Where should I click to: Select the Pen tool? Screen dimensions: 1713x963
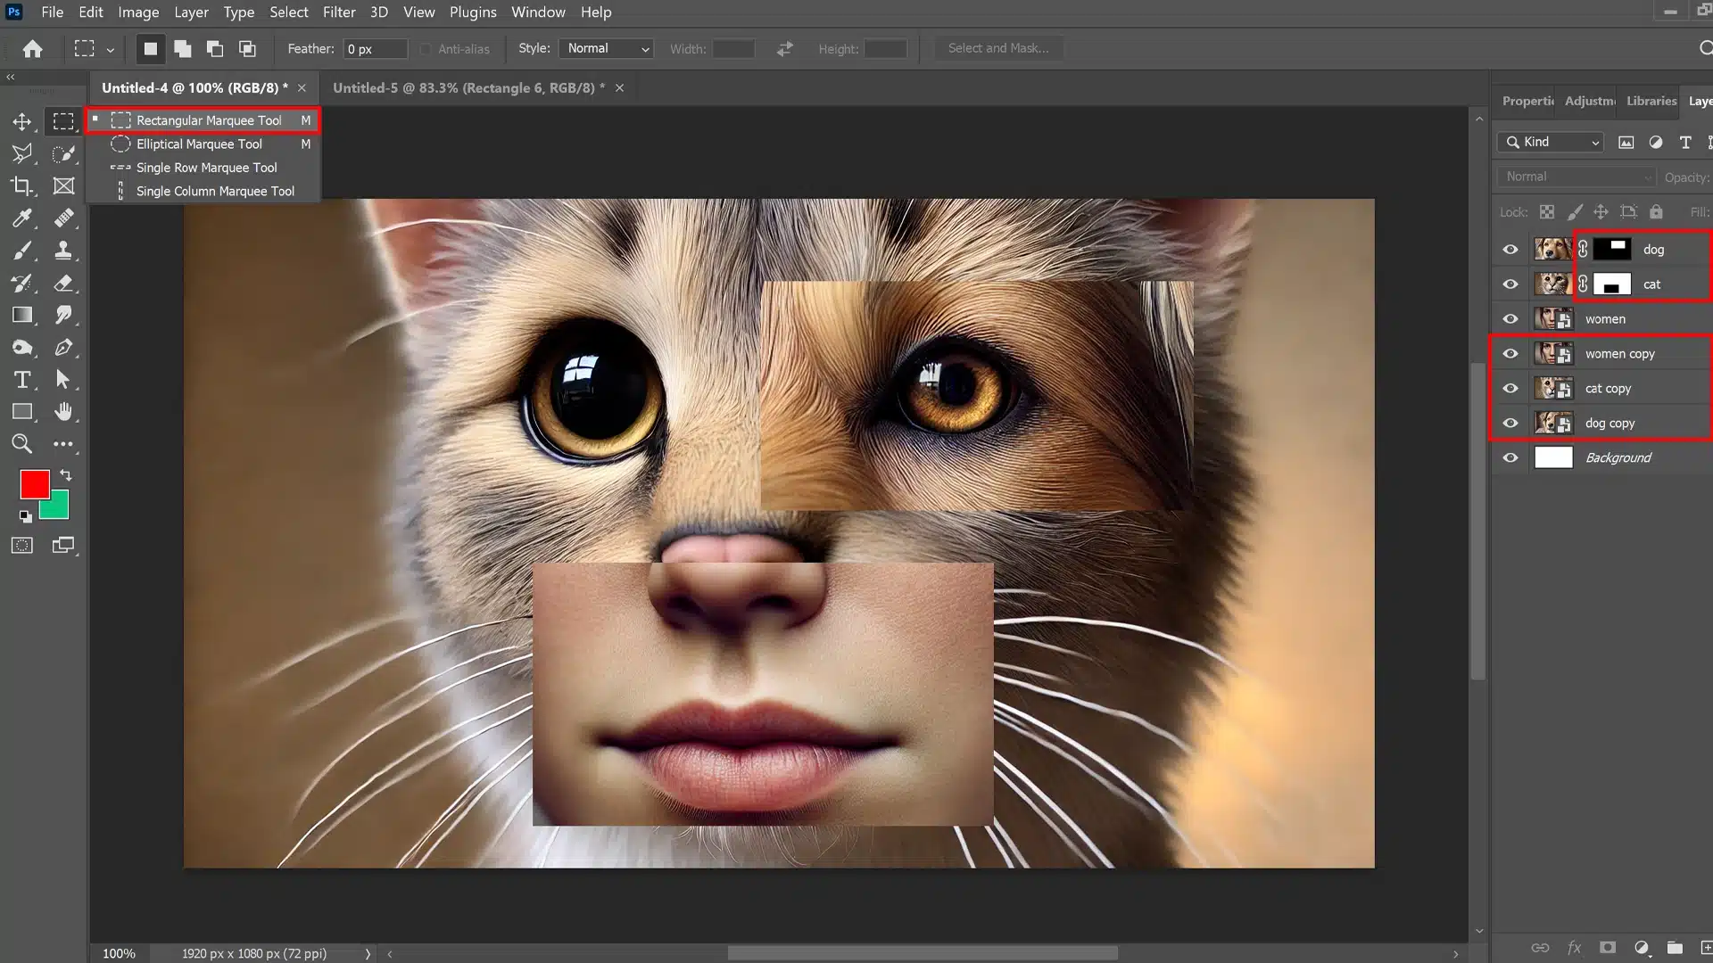click(63, 348)
